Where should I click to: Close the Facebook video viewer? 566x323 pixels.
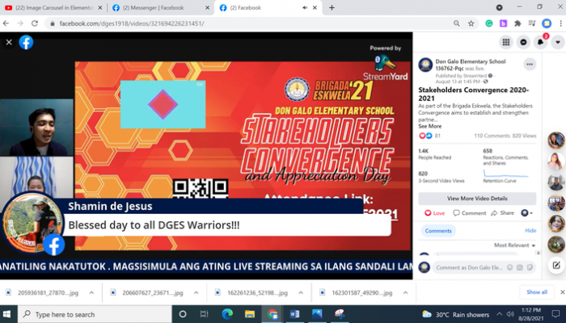9,42
